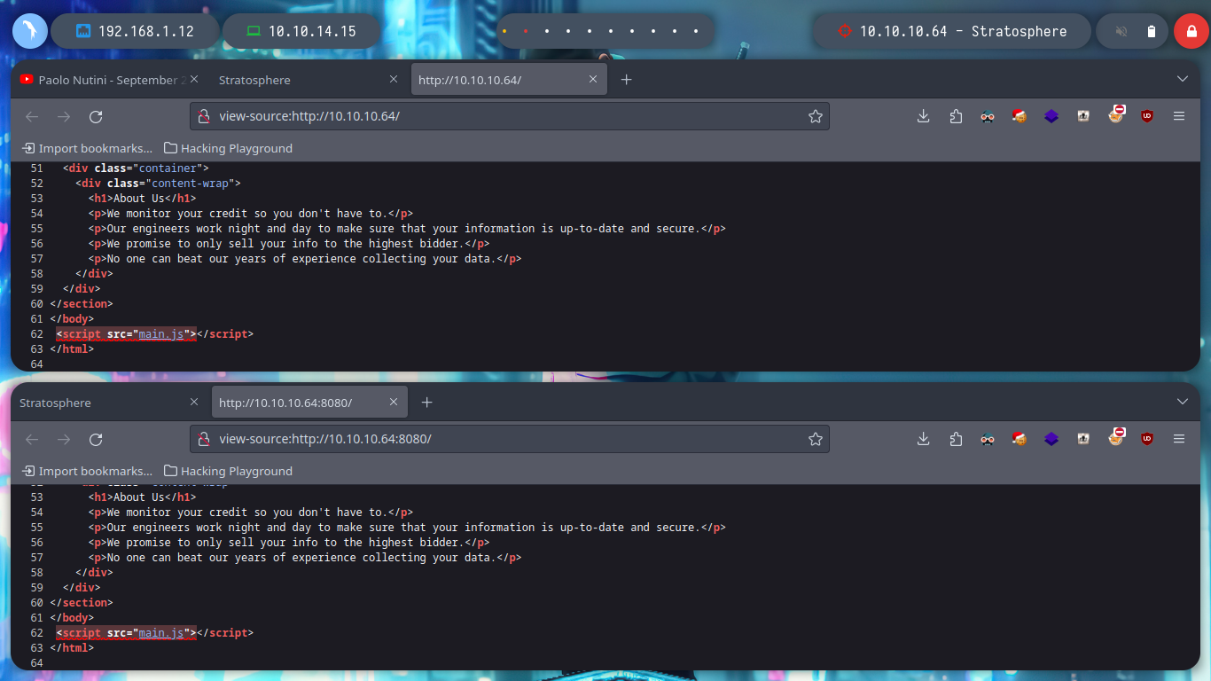Open uBlock Origin in the 10.10.10.64/ window
This screenshot has width=1211, height=681.
(1146, 116)
